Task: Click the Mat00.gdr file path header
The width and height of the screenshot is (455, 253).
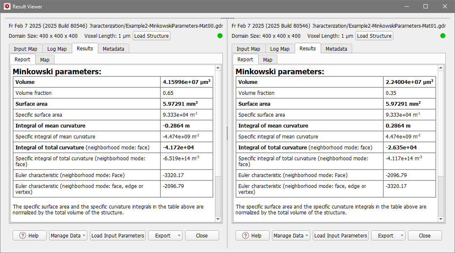Action: tap(157, 26)
